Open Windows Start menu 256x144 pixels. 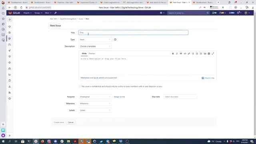tap(3, 141)
